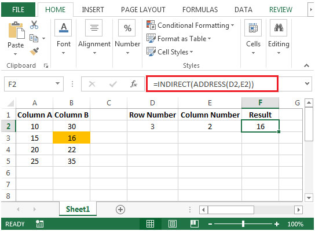Open Insert Function fx dialog
Image resolution: width=315 pixels, height=231 pixels.
coord(134,84)
